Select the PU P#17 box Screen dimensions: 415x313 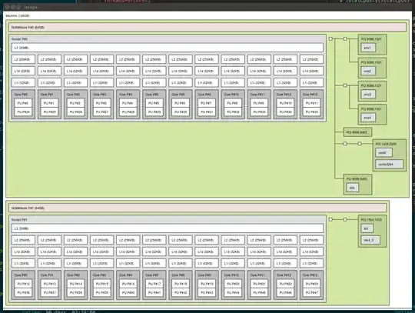(154, 284)
